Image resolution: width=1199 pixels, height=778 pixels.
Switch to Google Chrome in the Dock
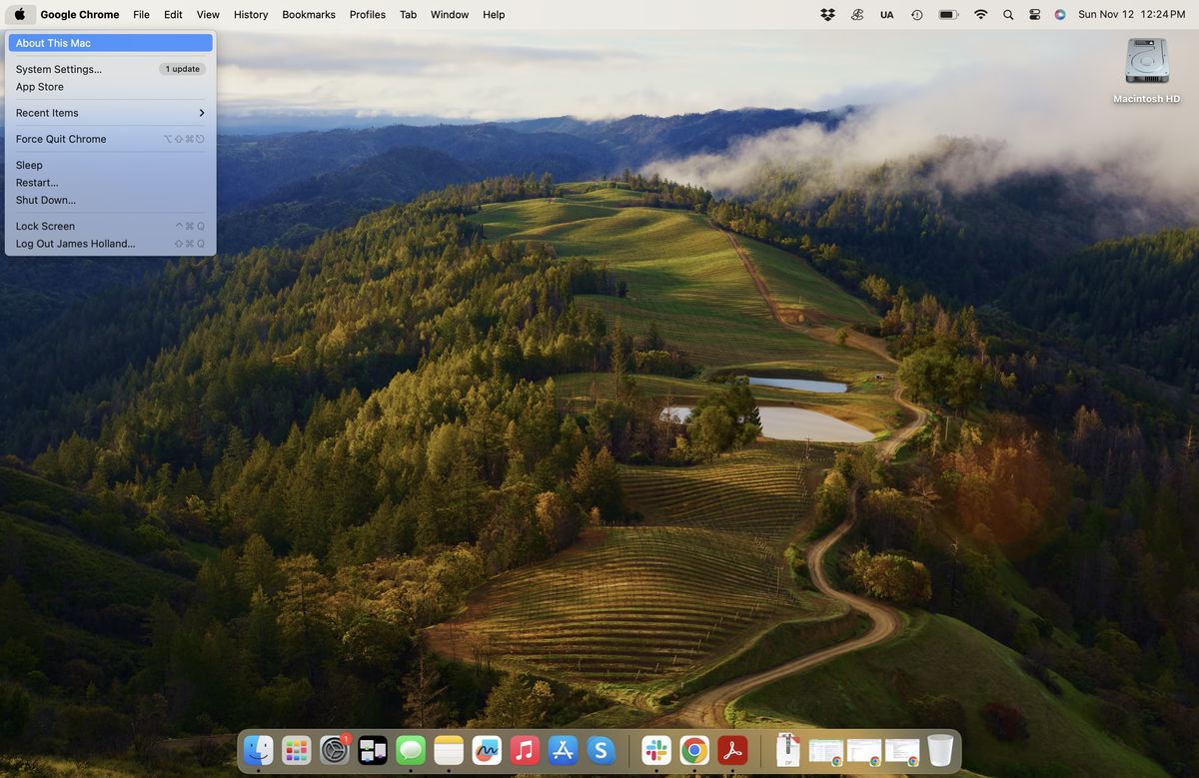[694, 750]
